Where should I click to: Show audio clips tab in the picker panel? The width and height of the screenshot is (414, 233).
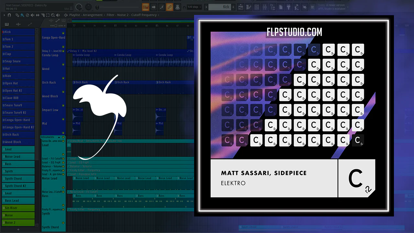pos(18,24)
